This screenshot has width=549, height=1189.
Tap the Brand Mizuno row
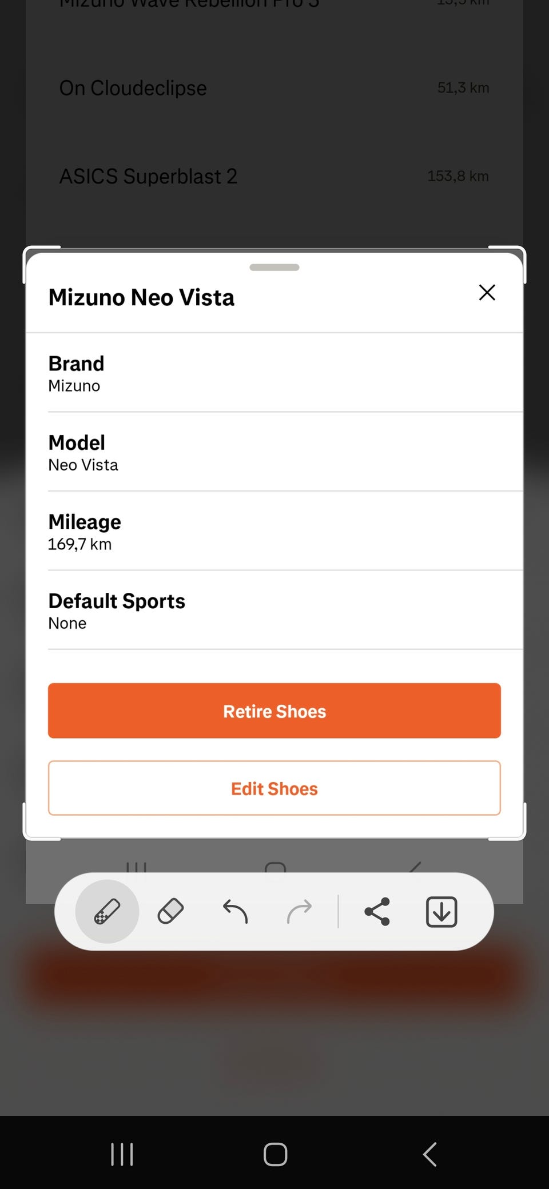click(x=274, y=373)
